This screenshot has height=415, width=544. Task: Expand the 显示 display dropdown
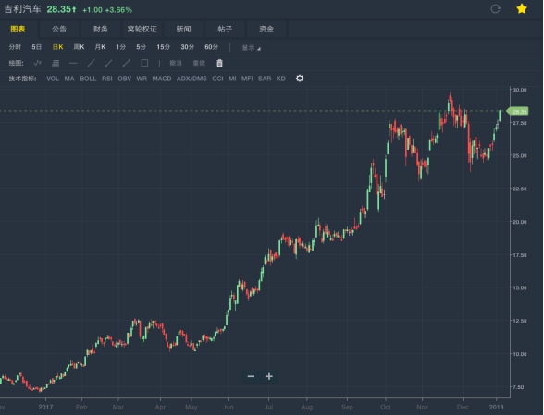[252, 48]
